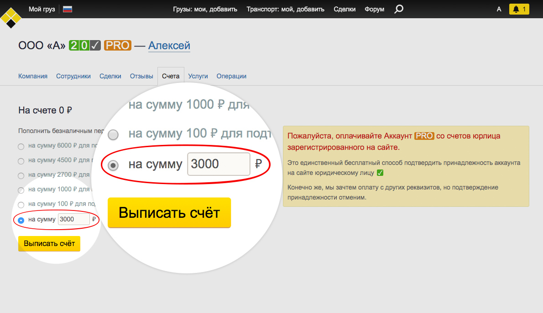
Task: Click the Russian flag language icon
Action: [x=68, y=9]
